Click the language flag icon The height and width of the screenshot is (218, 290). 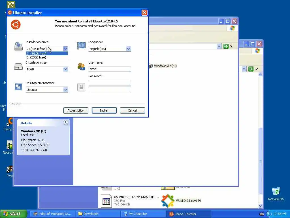81,46
